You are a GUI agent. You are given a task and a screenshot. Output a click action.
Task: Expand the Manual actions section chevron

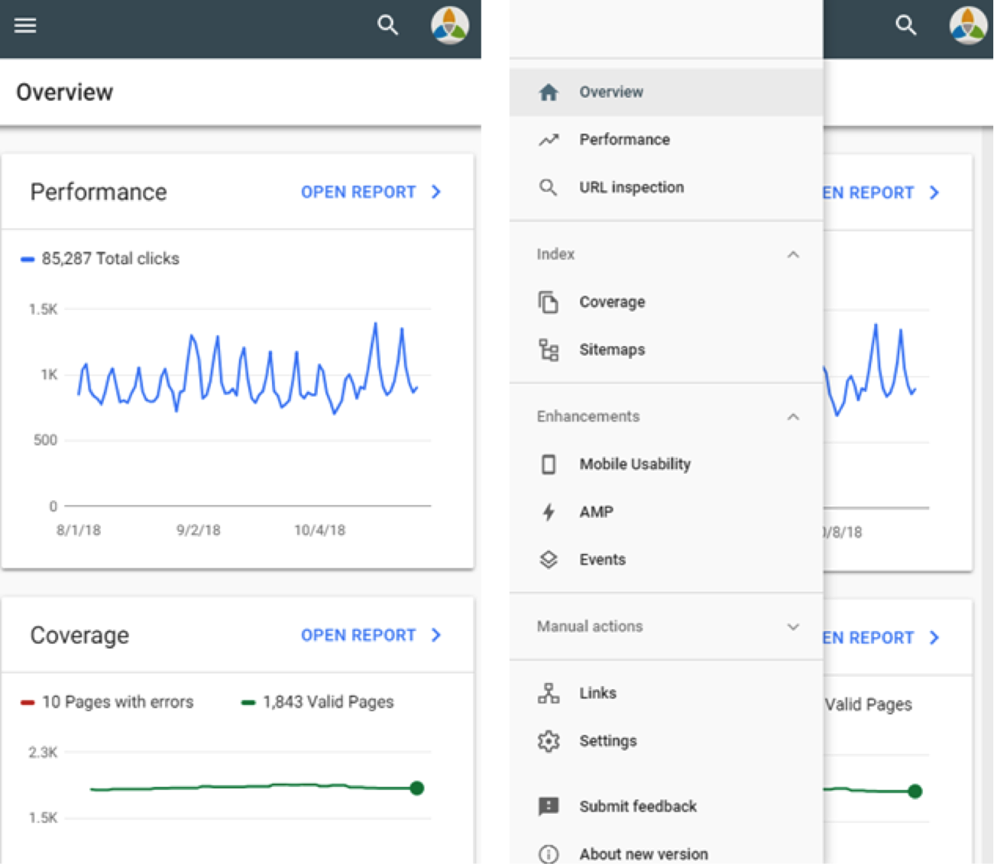[x=793, y=626]
